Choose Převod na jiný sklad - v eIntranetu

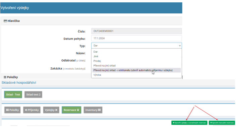pyautogui.click(x=136, y=70)
